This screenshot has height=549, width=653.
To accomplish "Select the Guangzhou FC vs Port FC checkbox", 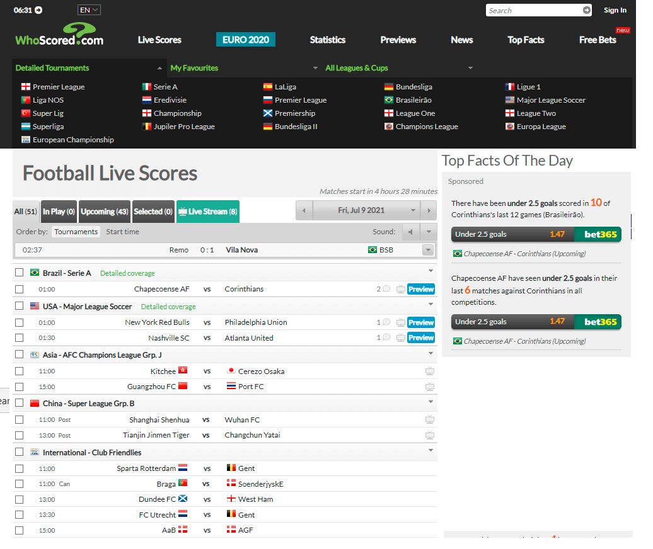I will pyautogui.click(x=19, y=387).
